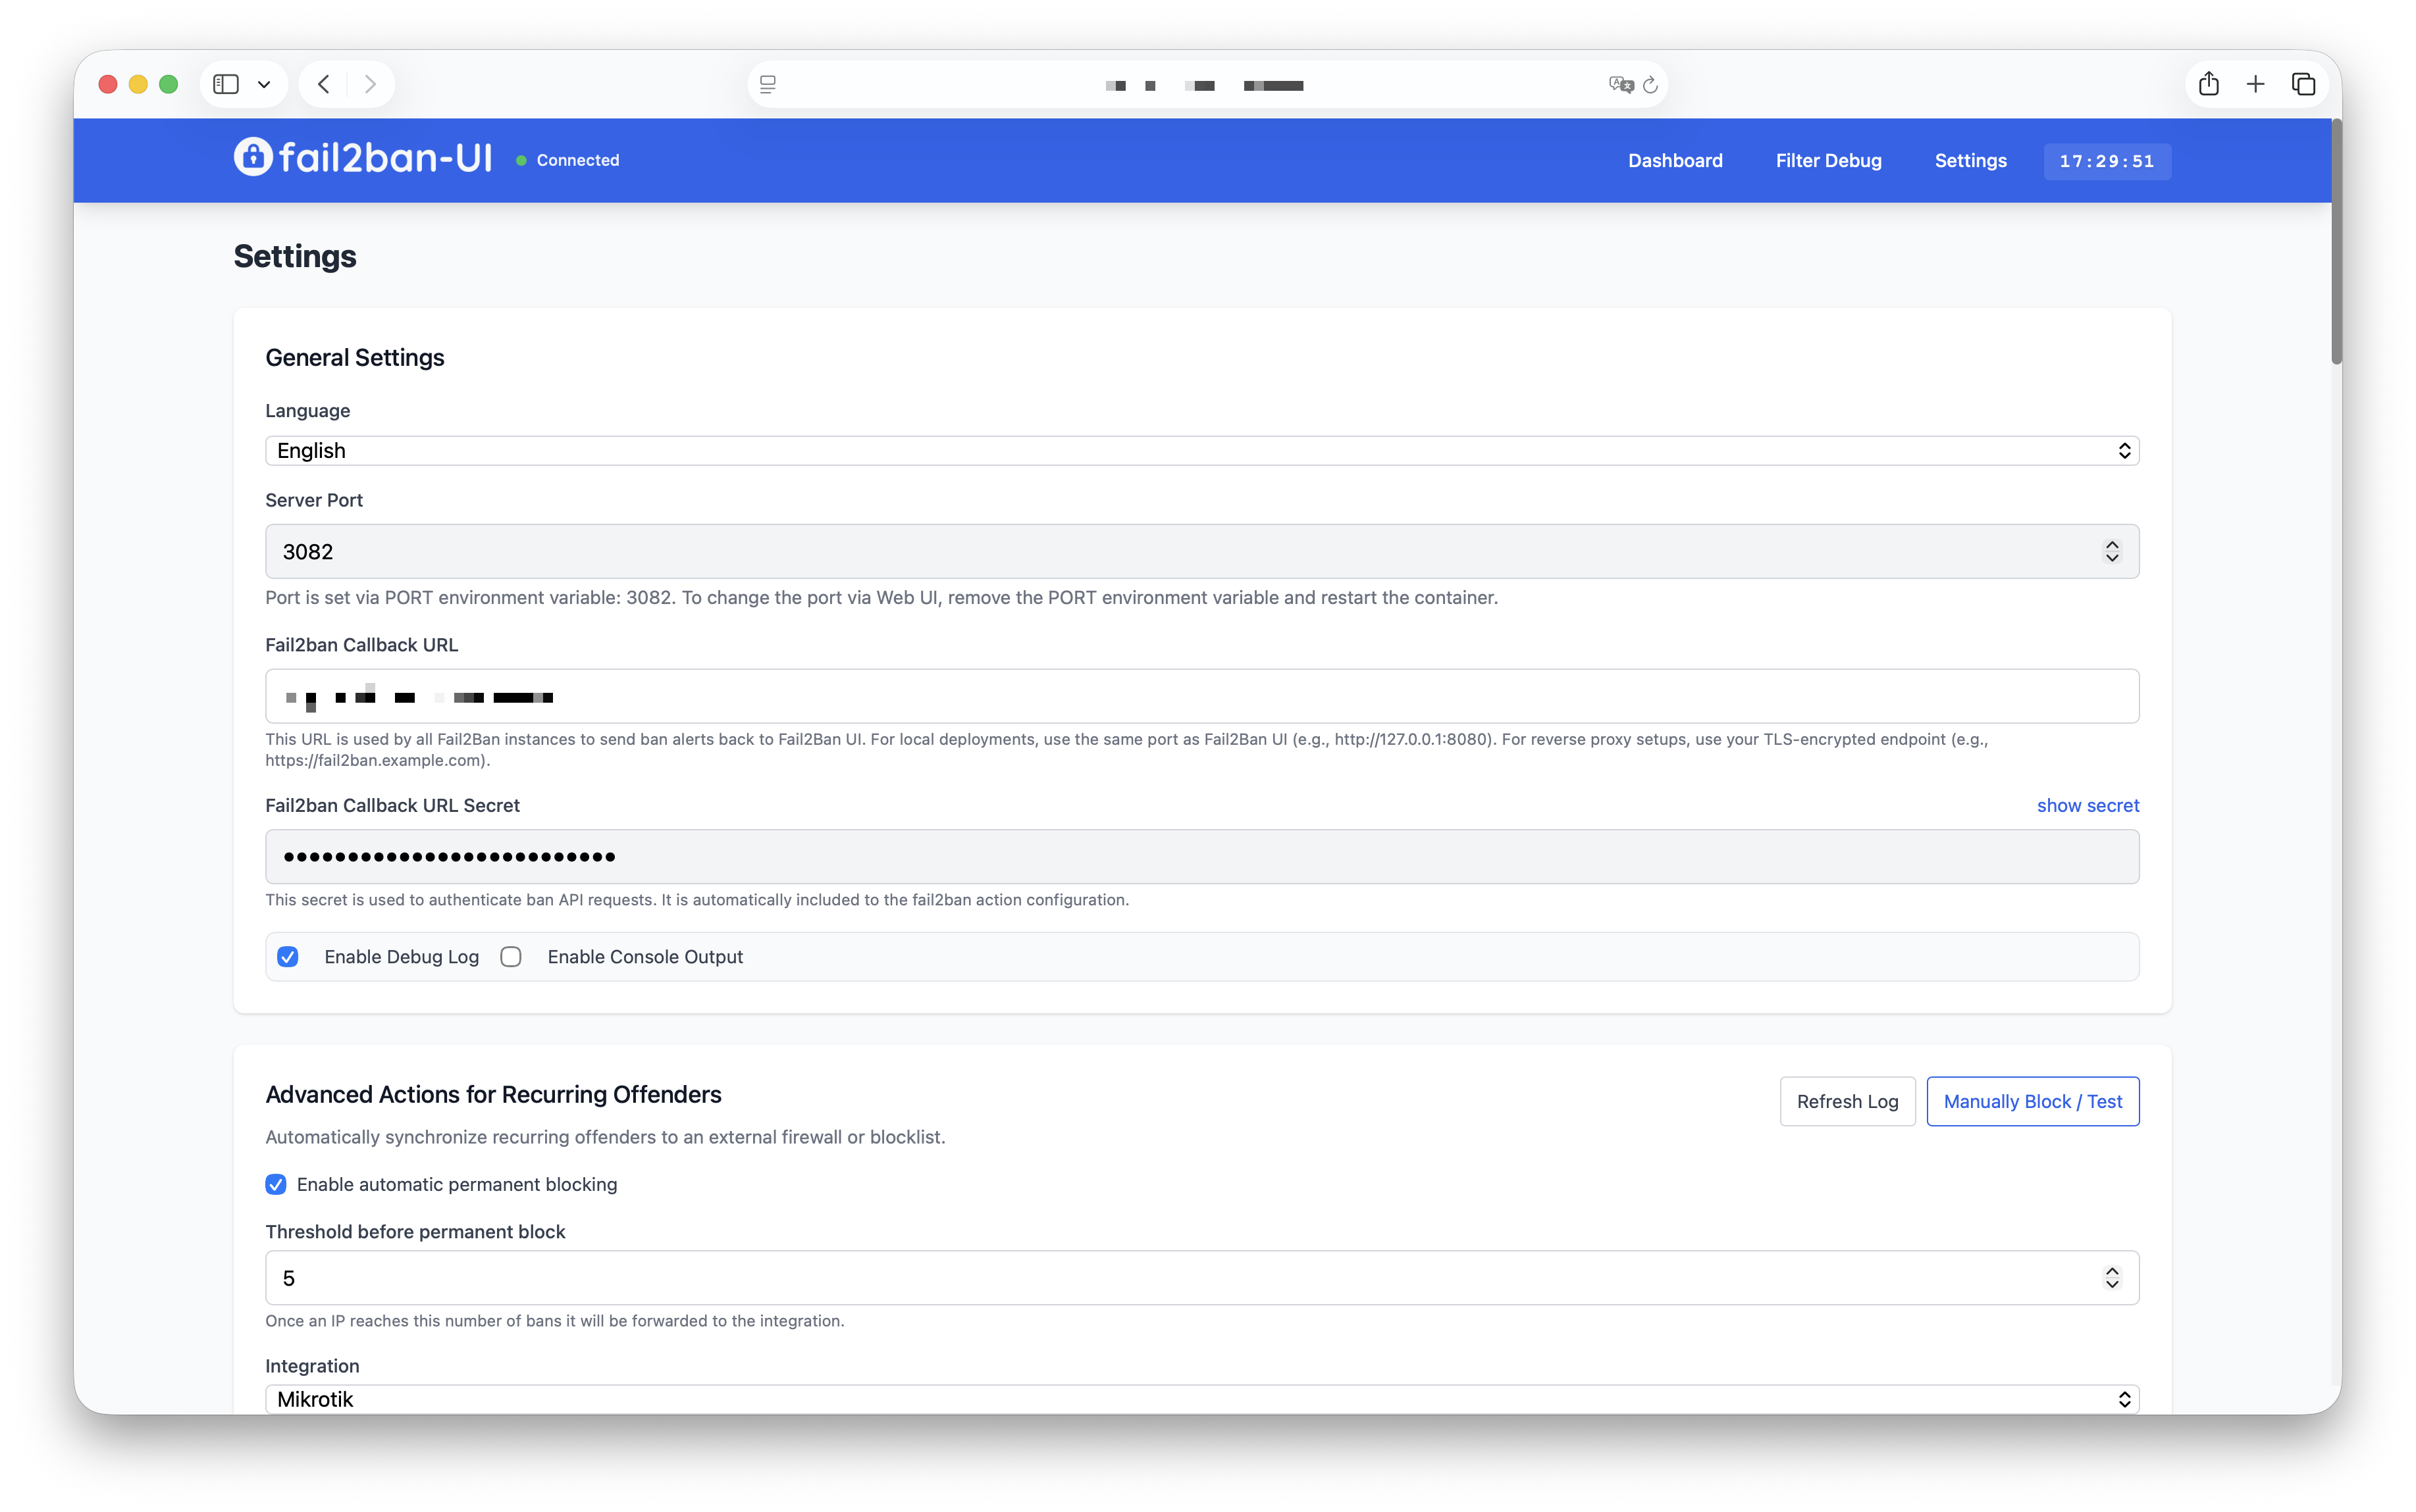Open a new tab with plus icon
The height and width of the screenshot is (1512, 2416).
pyautogui.click(x=2255, y=84)
